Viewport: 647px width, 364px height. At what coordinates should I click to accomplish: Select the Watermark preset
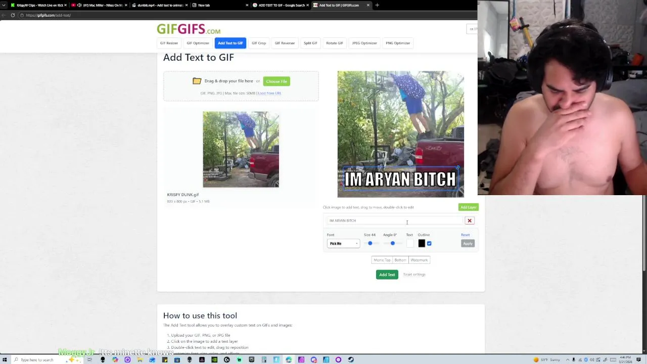[x=419, y=260]
